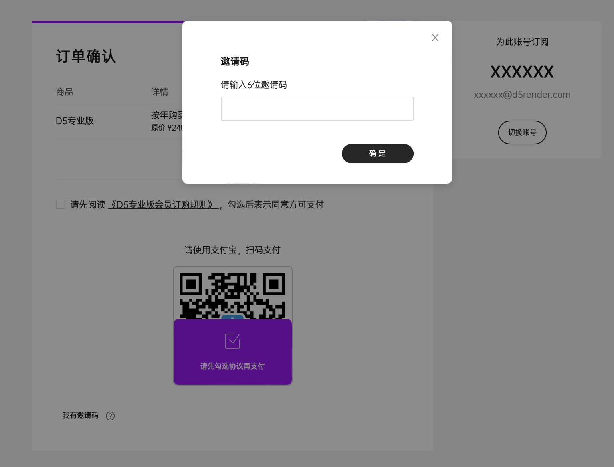Image resolution: width=614 pixels, height=467 pixels.
Task: Tick the subscription rules agreement checkbox
Action: pyautogui.click(x=61, y=205)
